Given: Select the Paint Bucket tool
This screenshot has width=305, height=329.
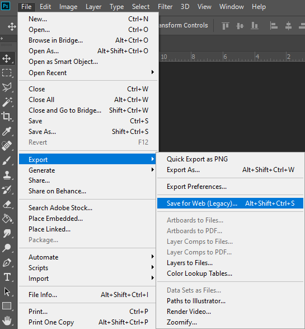Looking at the screenshot, I should click(x=7, y=219).
